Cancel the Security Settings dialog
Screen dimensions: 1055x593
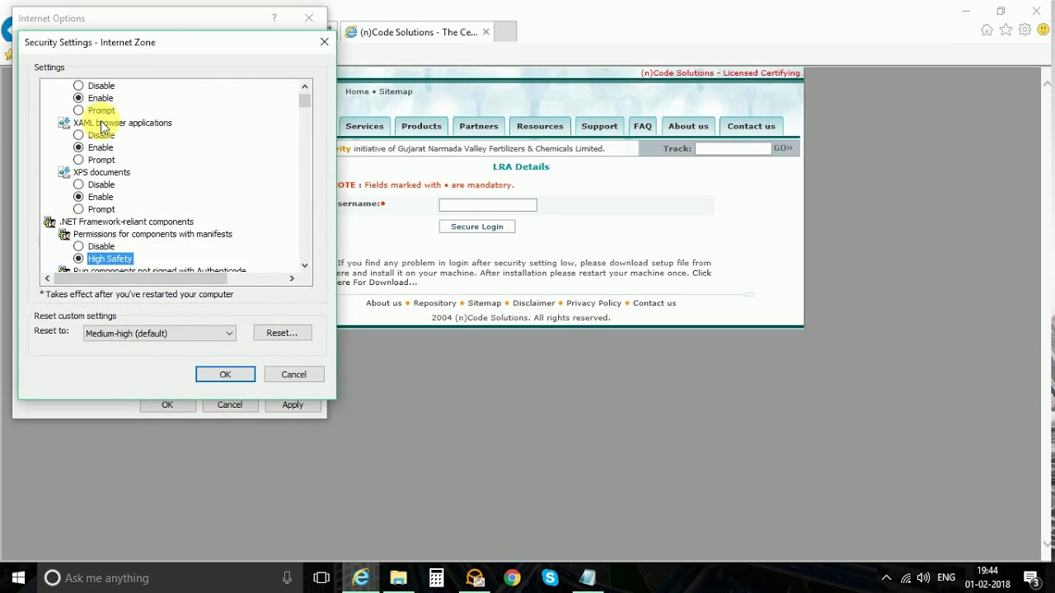click(x=294, y=374)
